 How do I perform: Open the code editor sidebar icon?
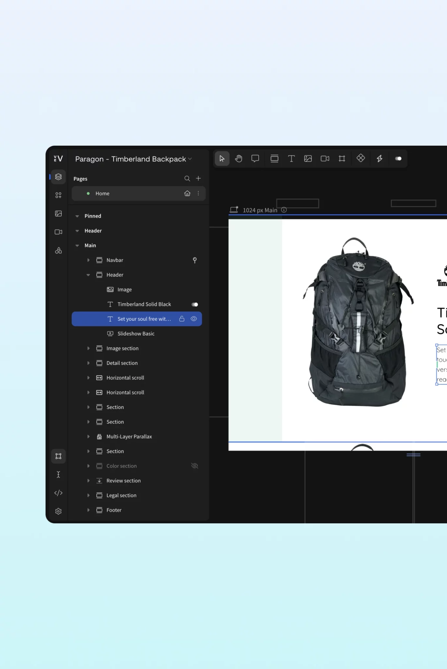tap(58, 493)
